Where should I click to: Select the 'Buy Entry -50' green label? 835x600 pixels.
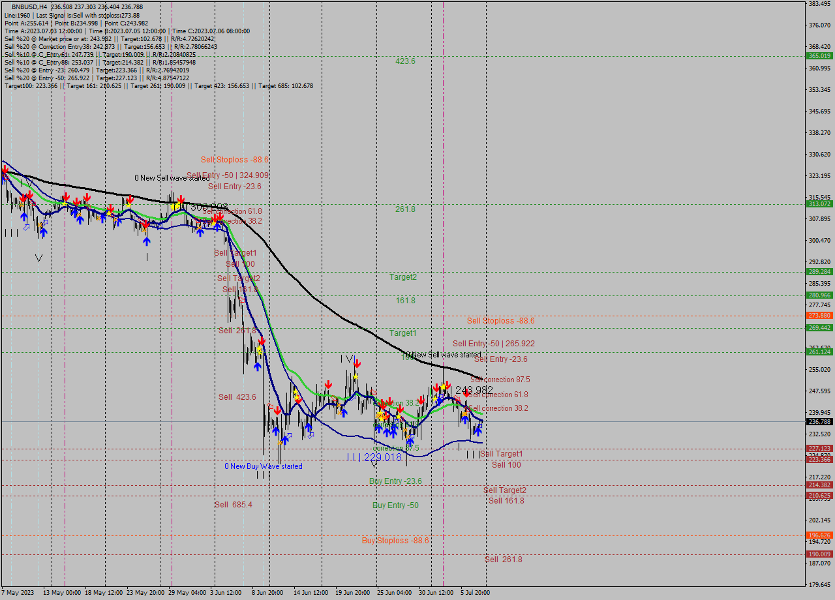[x=395, y=505]
